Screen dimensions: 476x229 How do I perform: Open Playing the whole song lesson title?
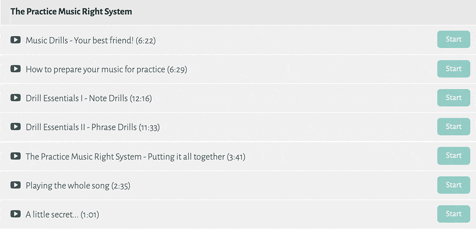click(x=78, y=186)
